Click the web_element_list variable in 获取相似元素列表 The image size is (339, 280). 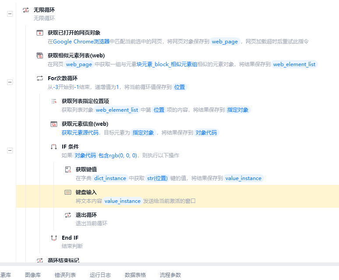coord(294,64)
